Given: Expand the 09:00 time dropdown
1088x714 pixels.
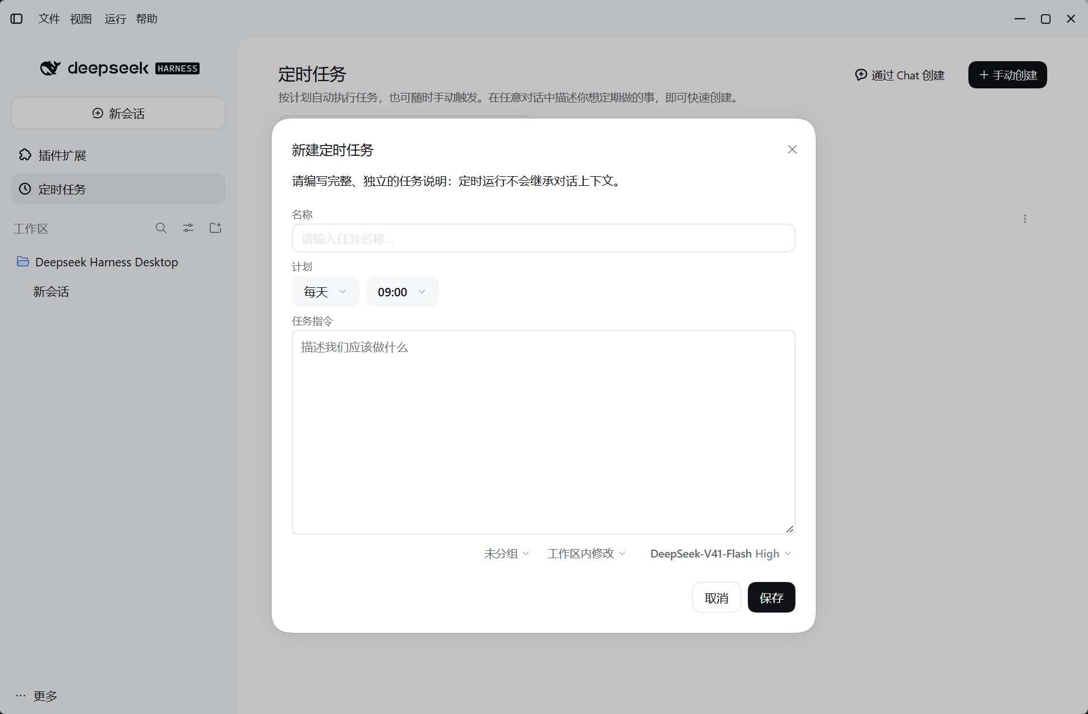Looking at the screenshot, I should pyautogui.click(x=402, y=292).
